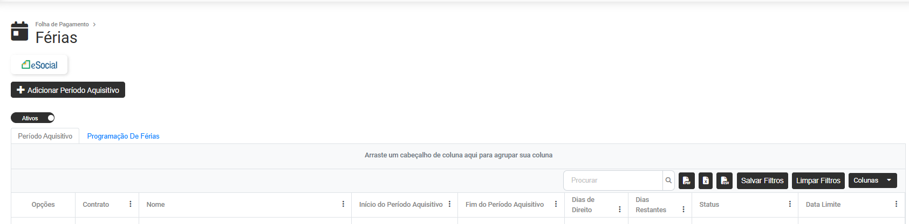
Task: Click the Salvar Filtros button
Action: click(762, 180)
